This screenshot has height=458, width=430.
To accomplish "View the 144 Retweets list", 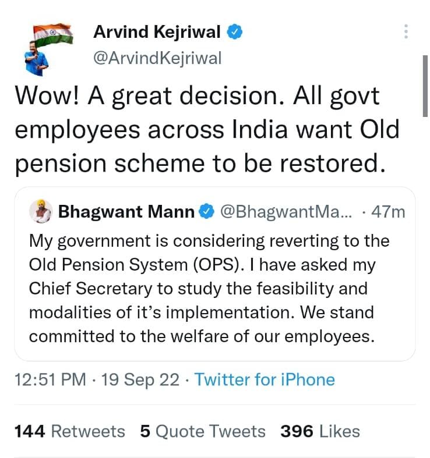I will [69, 431].
